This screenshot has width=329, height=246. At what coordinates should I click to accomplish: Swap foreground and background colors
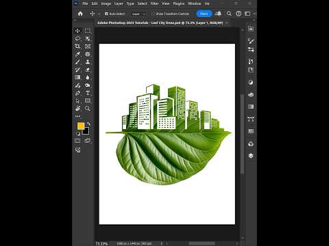(x=88, y=124)
